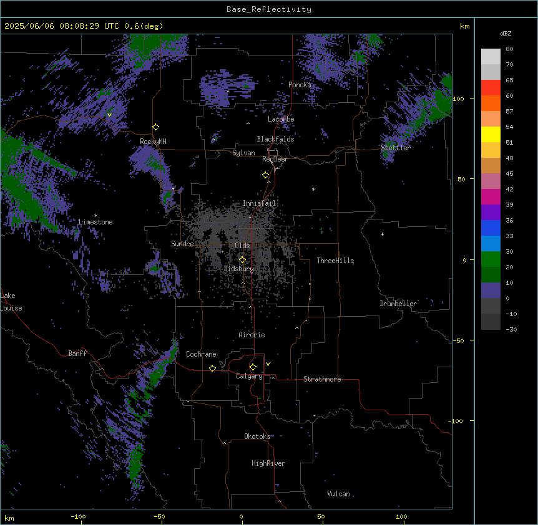538x525 pixels.
Task: Click the Strathmore label
Action: pyautogui.click(x=322, y=379)
